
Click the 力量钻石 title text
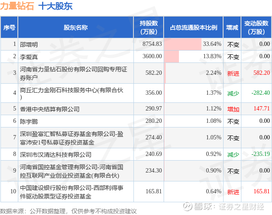[17, 6]
